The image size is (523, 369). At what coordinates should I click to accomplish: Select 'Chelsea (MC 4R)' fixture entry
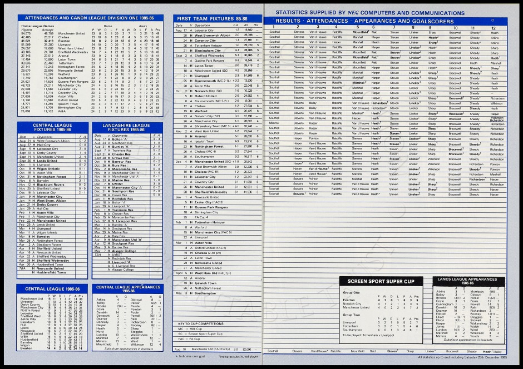[x=208, y=172]
